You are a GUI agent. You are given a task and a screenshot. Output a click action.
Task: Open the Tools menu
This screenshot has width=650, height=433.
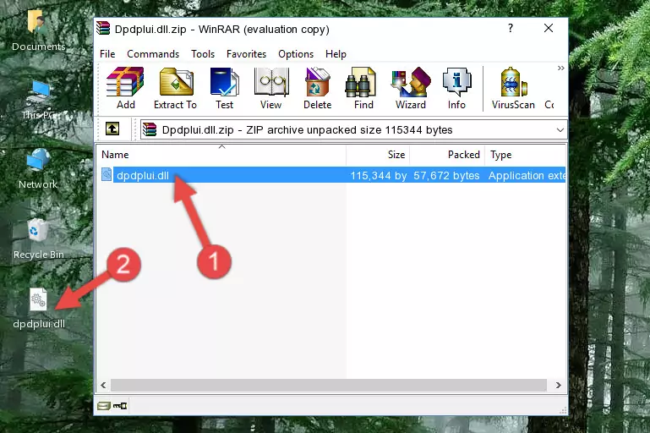point(203,54)
